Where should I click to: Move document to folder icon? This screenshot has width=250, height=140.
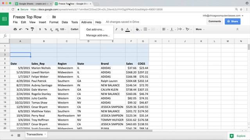coord(54,17)
